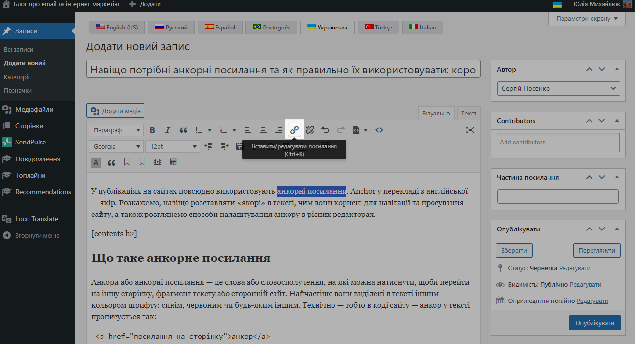
Task: Switch to the English (US) language tab
Action: [x=116, y=28]
